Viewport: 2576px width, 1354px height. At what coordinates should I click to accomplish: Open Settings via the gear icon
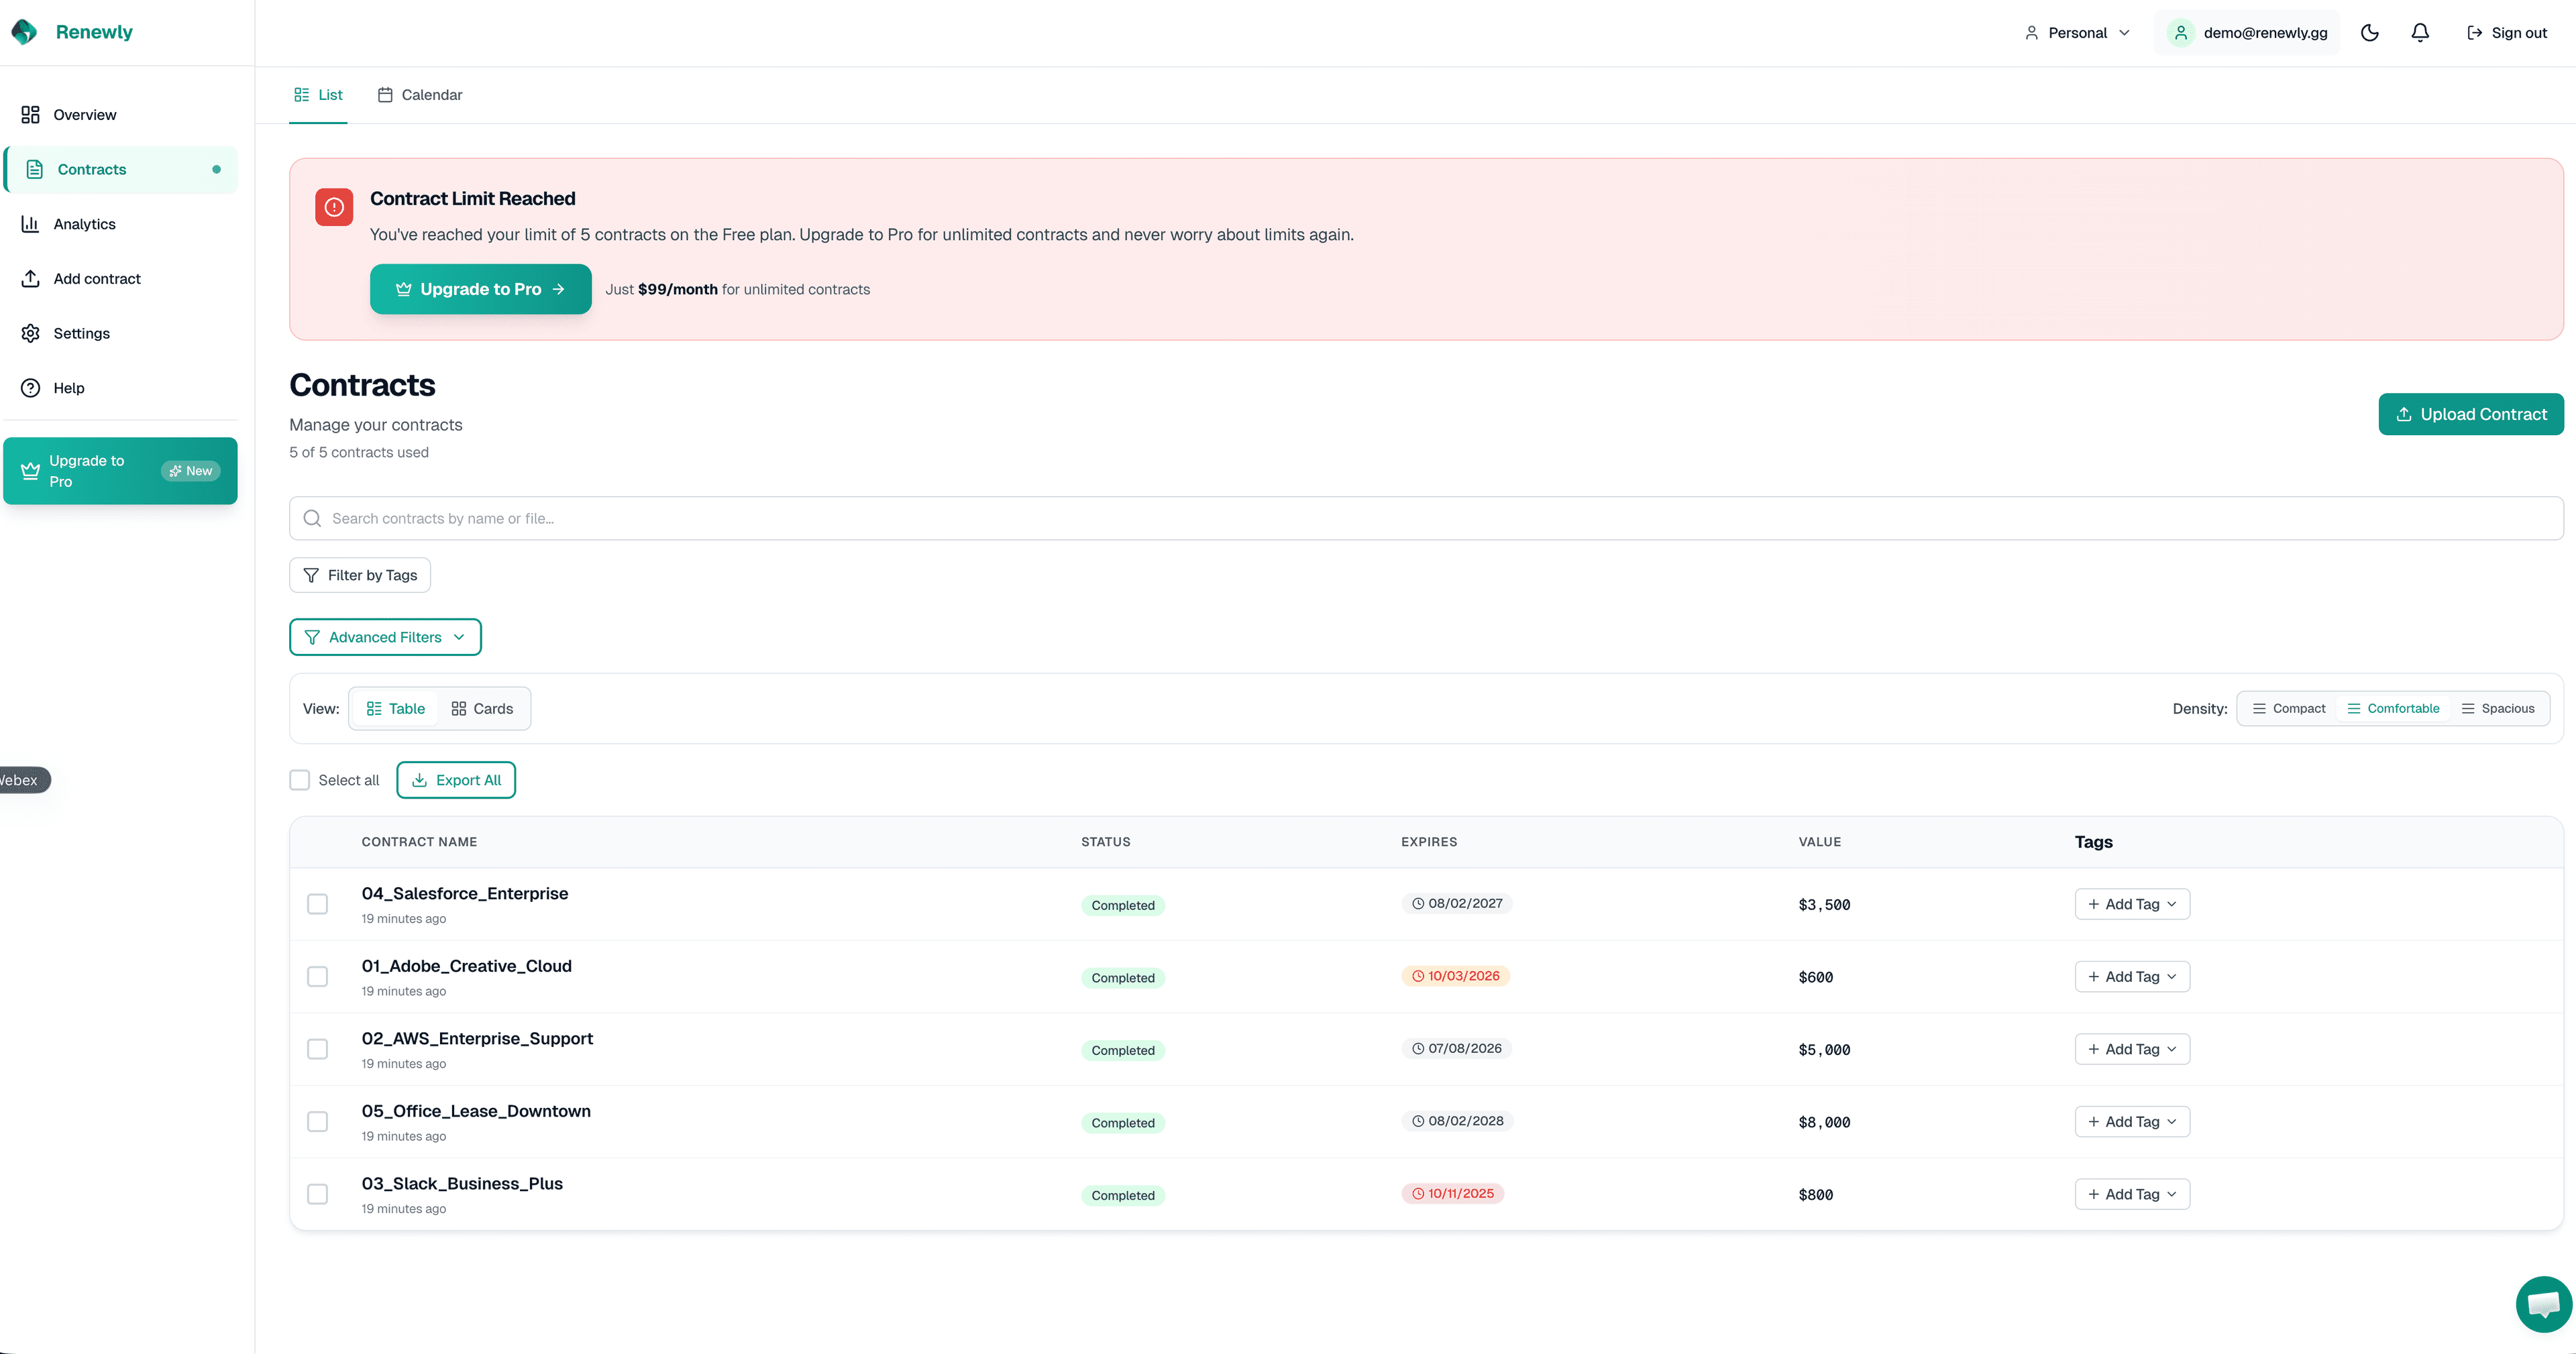click(x=30, y=333)
